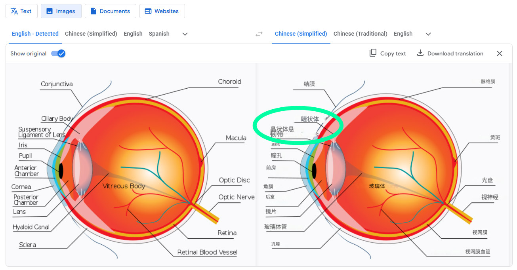Image resolution: width=517 pixels, height=270 pixels.
Task: Select Chinese (Traditional) as target language
Action: click(x=360, y=34)
